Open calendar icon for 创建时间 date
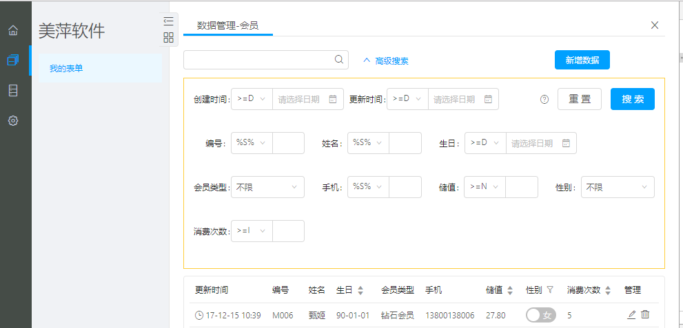Viewport: 683px width, 328px height. click(x=333, y=99)
